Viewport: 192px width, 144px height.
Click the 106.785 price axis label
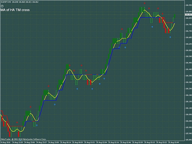189,25
